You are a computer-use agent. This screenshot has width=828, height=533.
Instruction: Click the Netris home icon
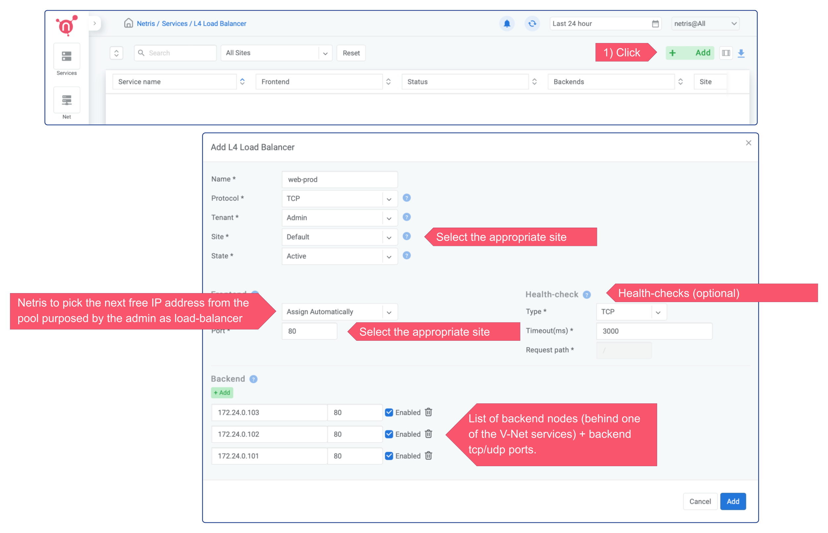point(129,23)
